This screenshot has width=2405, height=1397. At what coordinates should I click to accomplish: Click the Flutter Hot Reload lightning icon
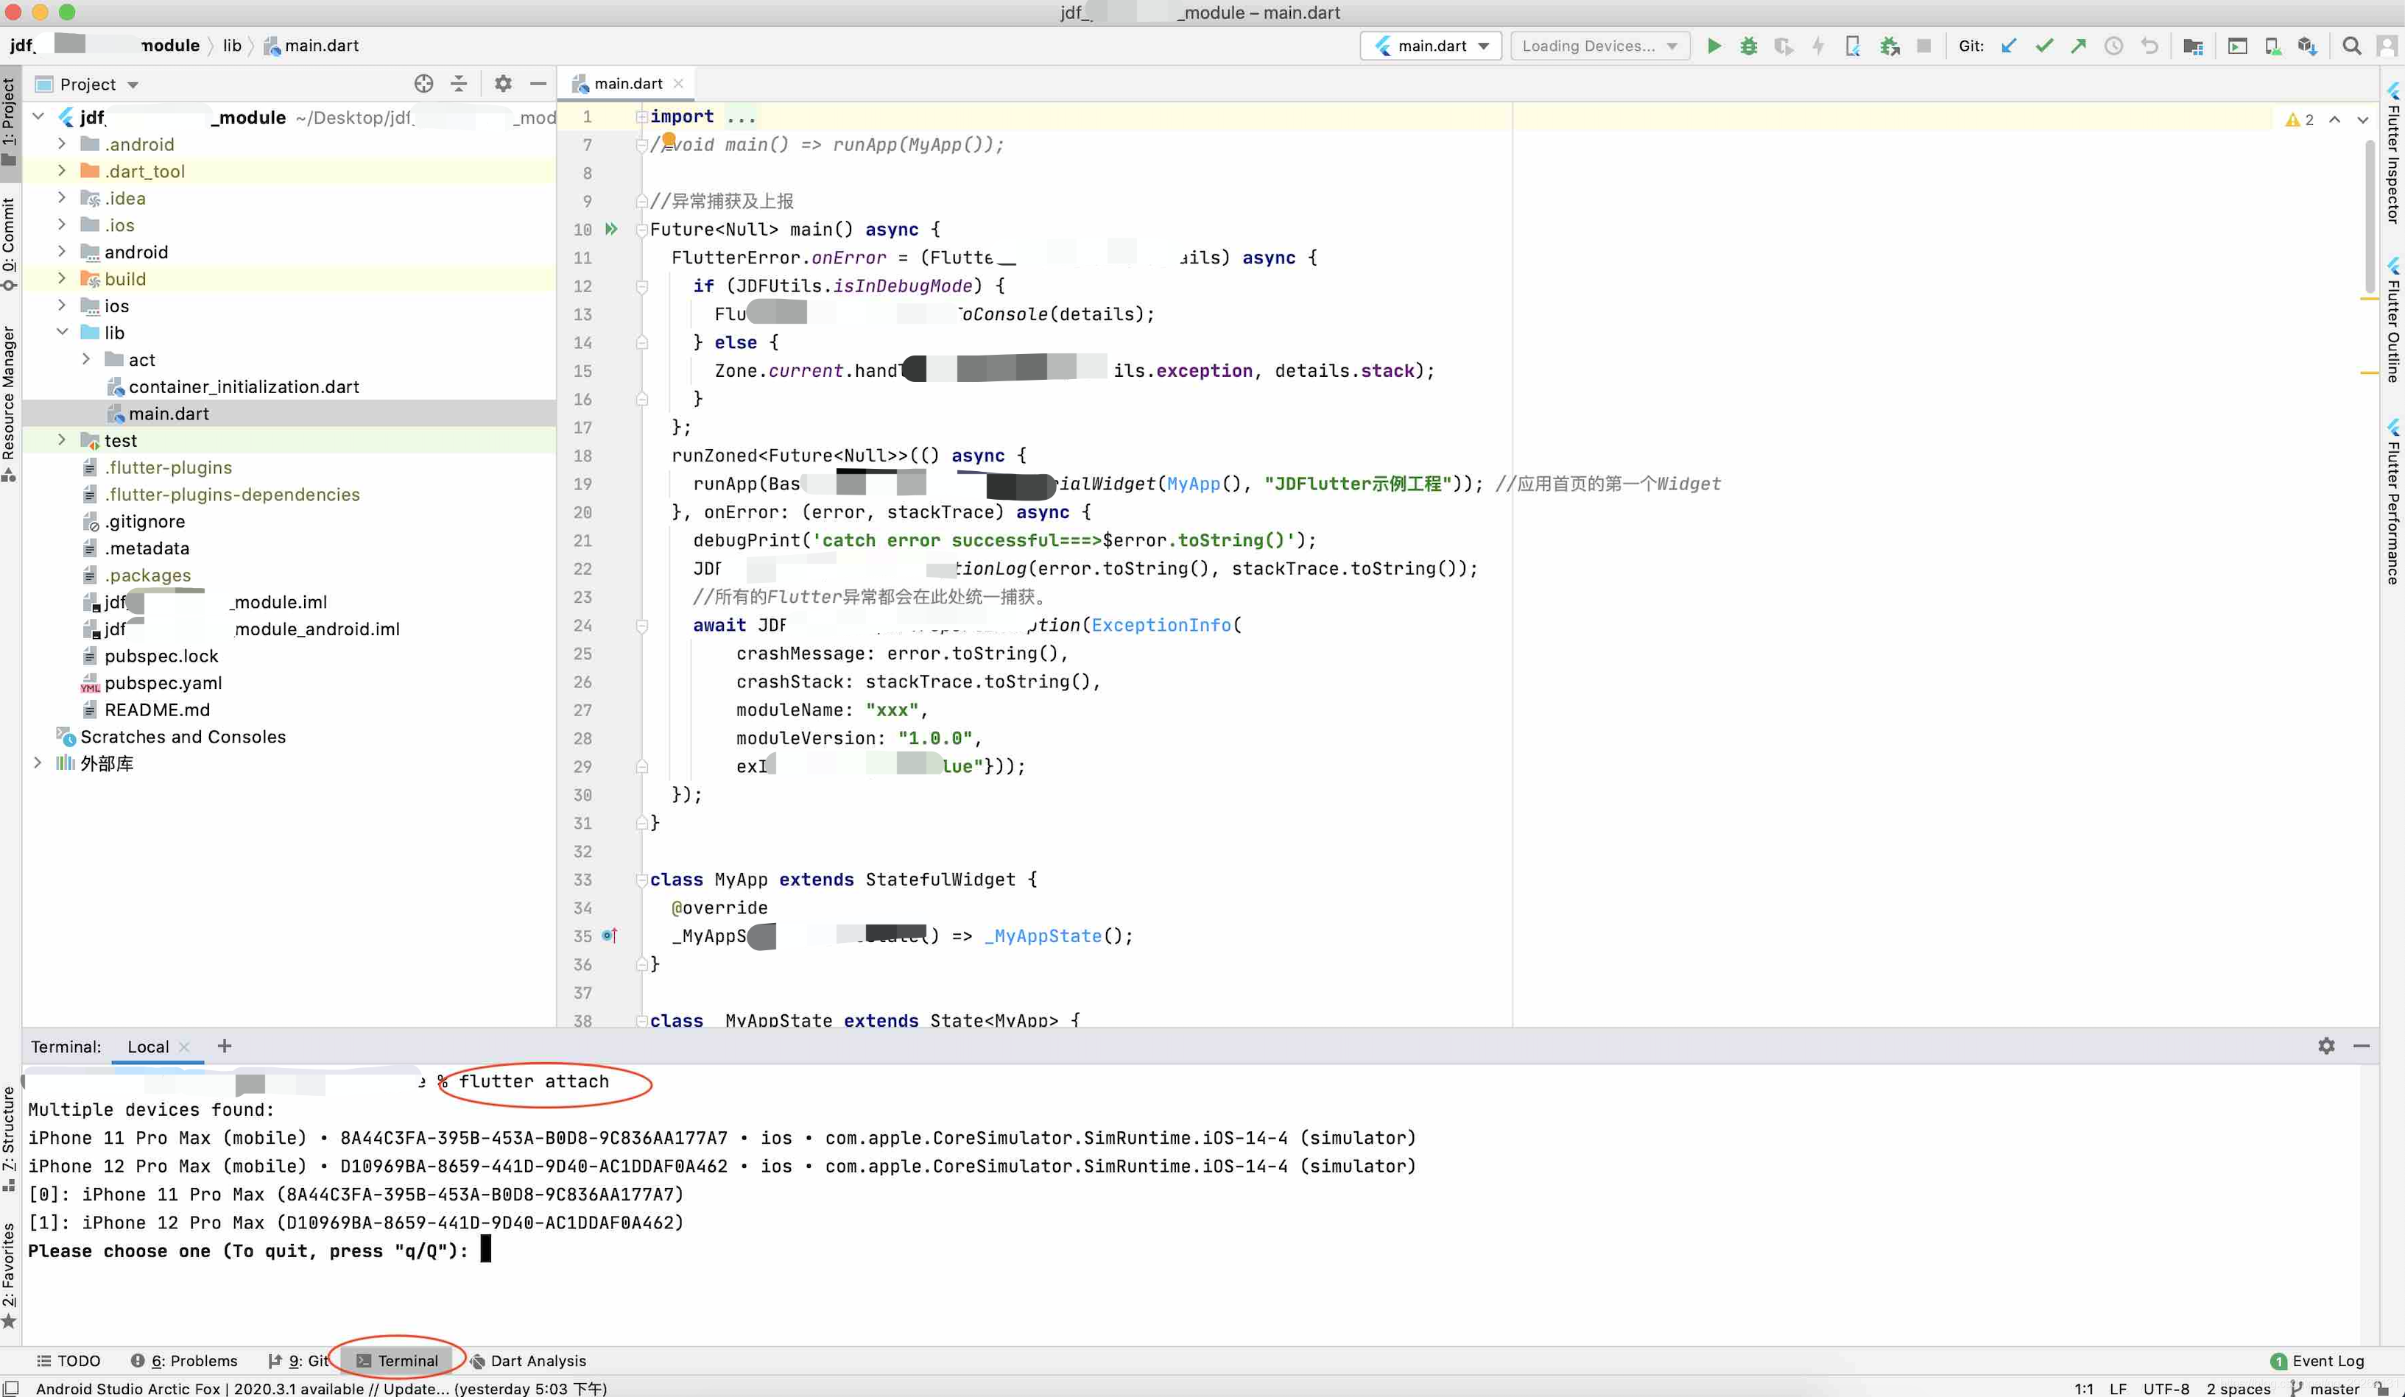coord(1818,46)
